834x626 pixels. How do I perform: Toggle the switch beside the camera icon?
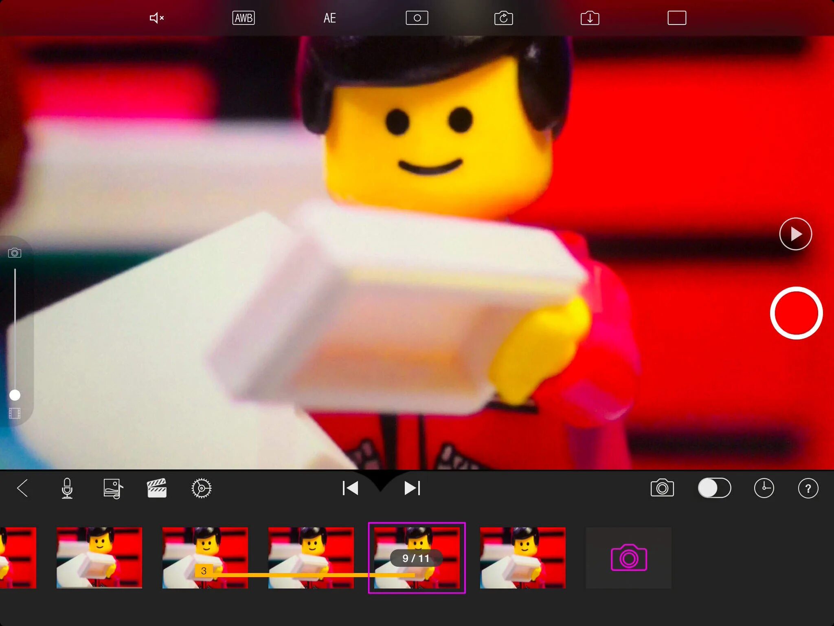[714, 488]
